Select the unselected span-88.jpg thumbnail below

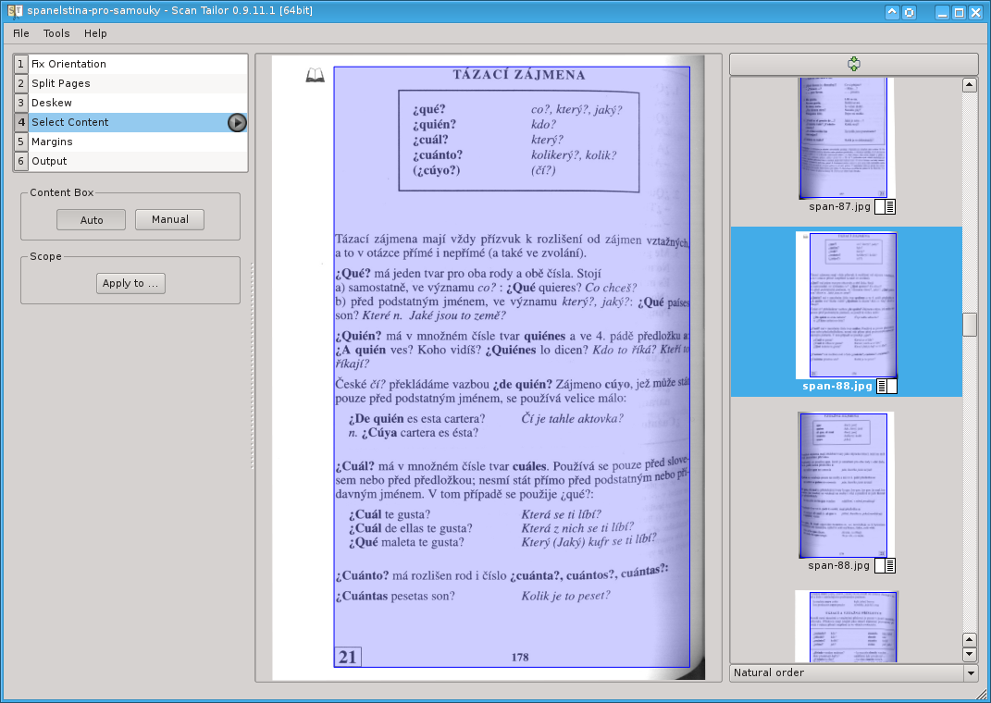tap(846, 485)
